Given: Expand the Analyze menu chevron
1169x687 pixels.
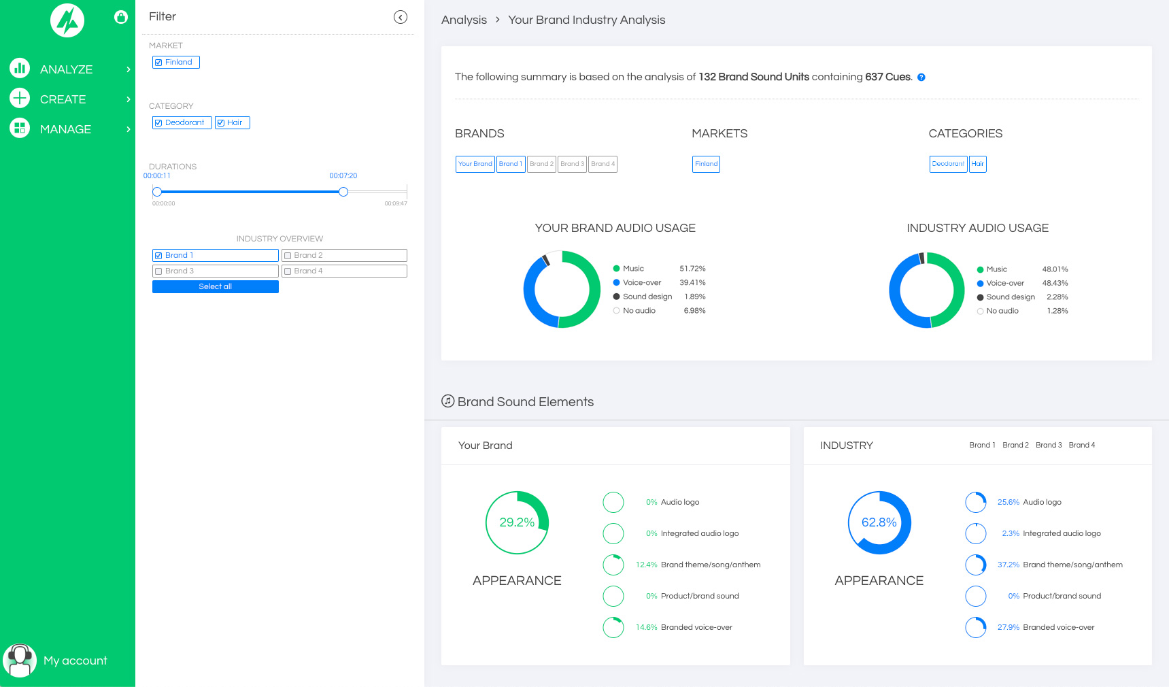Looking at the screenshot, I should coord(129,69).
